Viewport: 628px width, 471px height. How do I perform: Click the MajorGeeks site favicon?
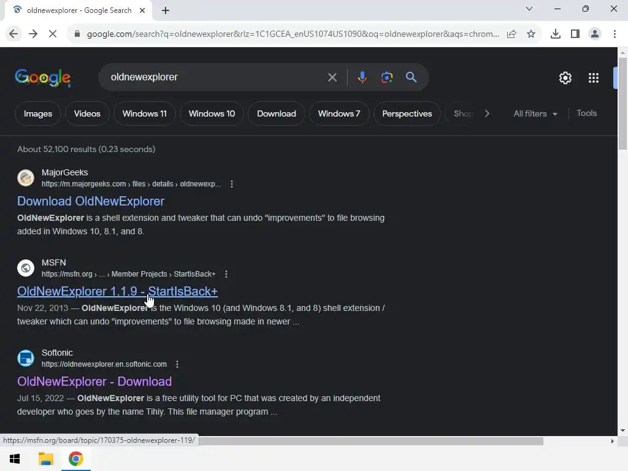point(26,178)
